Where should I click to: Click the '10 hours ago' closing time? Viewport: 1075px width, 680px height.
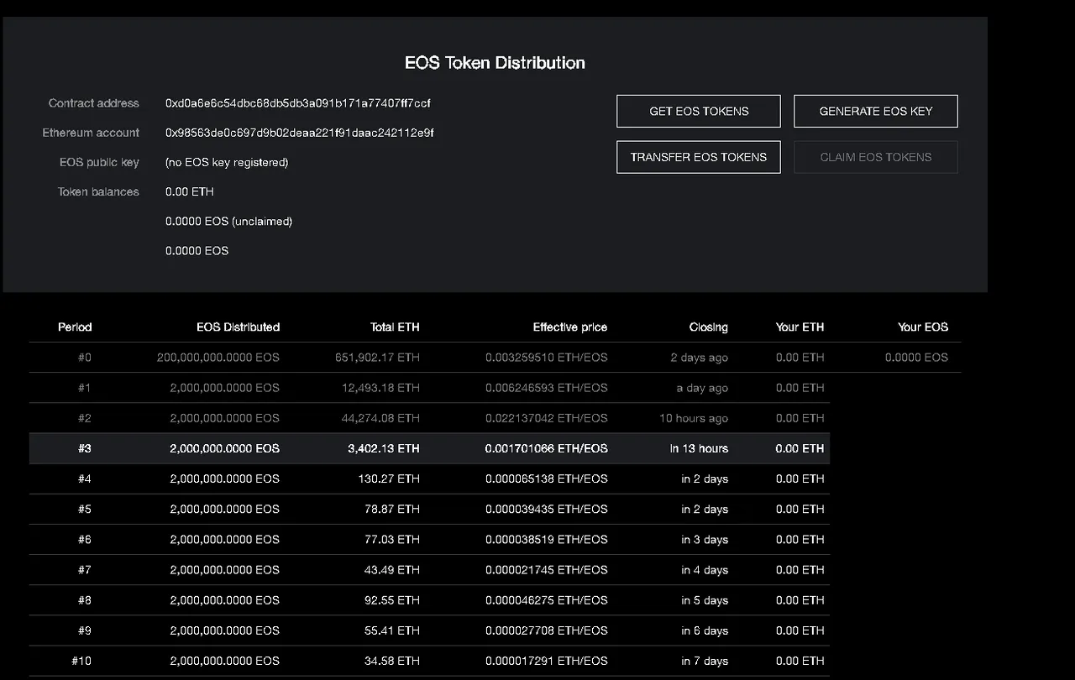(x=694, y=418)
